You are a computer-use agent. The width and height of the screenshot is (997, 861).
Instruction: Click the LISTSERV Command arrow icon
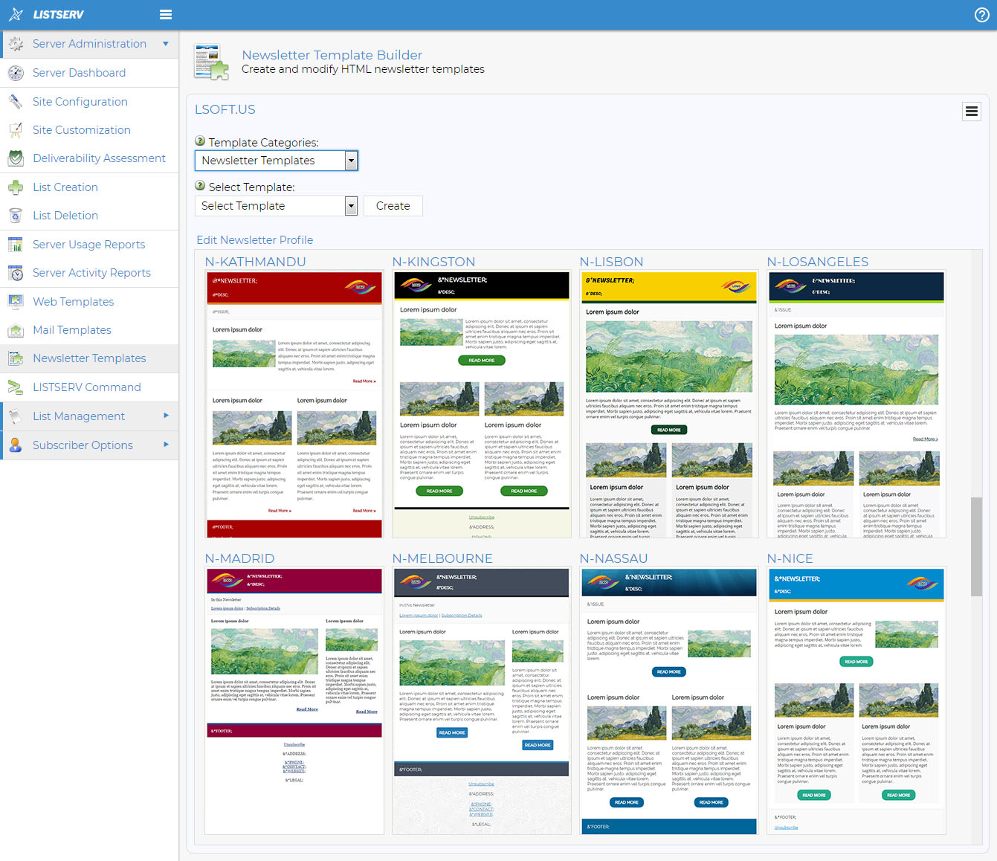click(x=16, y=387)
